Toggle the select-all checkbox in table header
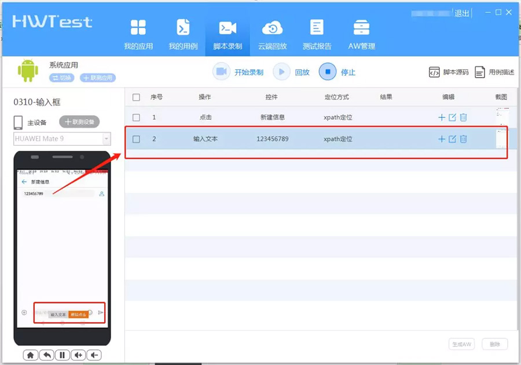 136,97
